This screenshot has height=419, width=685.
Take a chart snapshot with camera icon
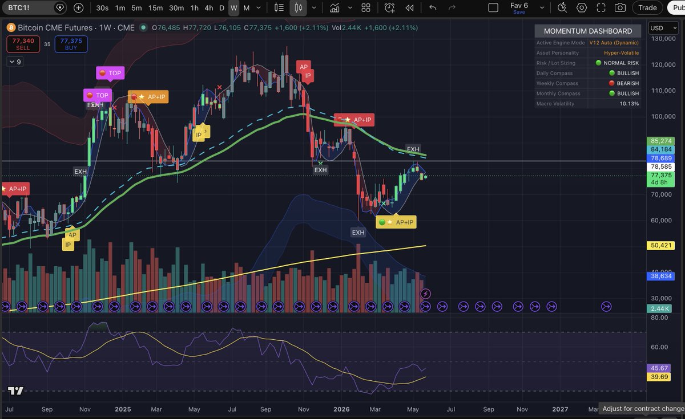pyautogui.click(x=620, y=8)
